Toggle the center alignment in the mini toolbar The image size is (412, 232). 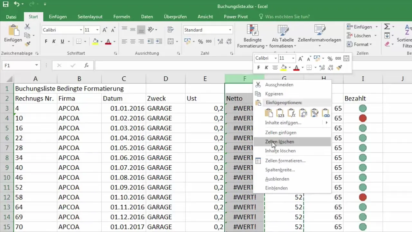(275, 68)
